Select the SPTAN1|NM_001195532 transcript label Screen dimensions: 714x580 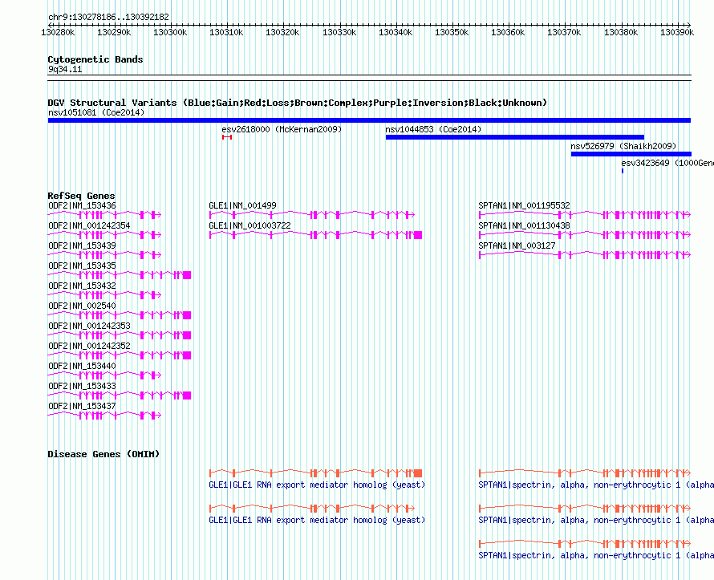(x=524, y=206)
